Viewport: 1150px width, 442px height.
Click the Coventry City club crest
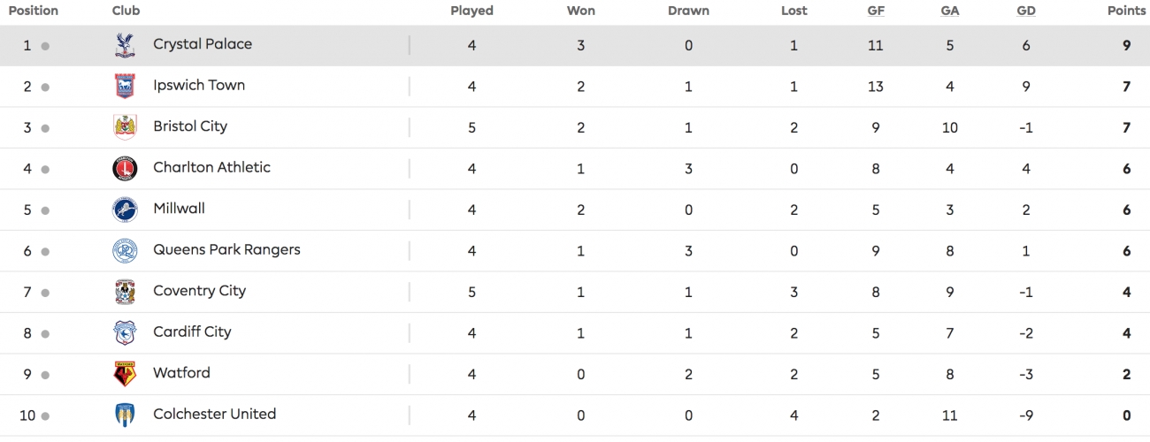coord(125,292)
